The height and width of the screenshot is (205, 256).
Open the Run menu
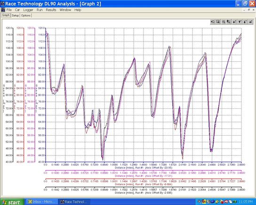pos(40,10)
